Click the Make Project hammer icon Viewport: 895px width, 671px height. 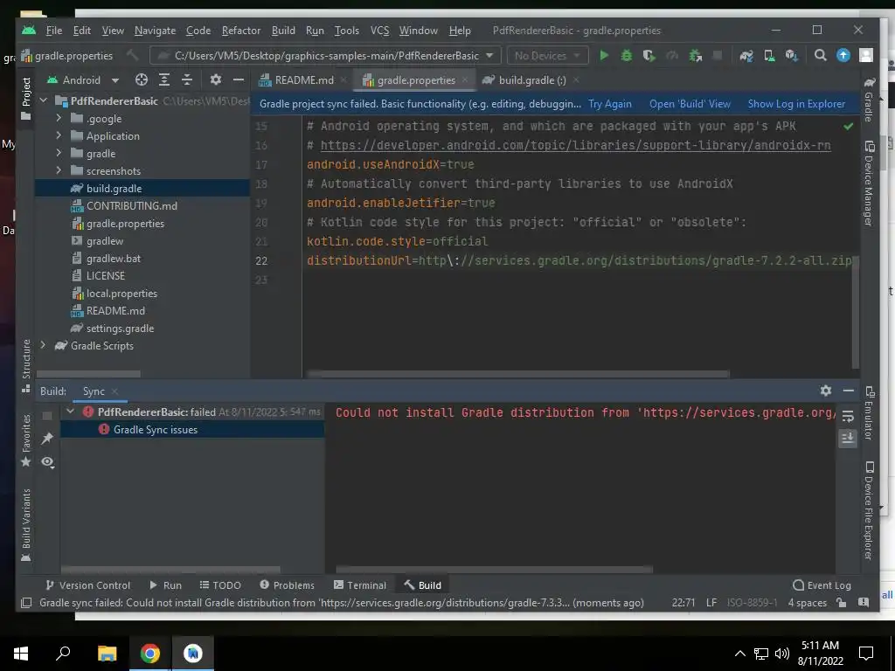point(133,55)
